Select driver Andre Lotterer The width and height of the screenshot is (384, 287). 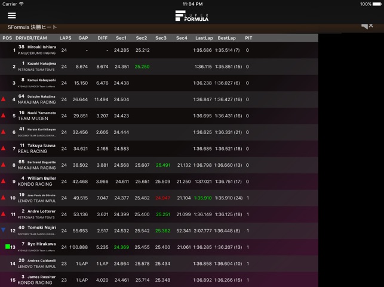coord(41,211)
